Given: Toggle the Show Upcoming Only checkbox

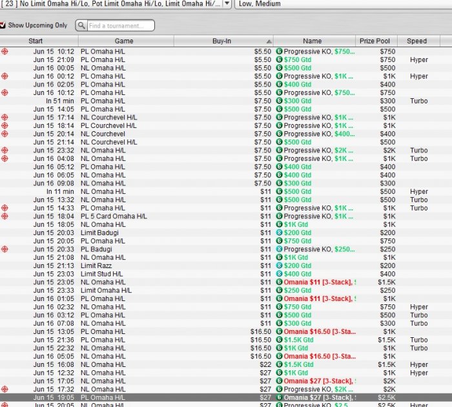Looking at the screenshot, I should (3, 25).
